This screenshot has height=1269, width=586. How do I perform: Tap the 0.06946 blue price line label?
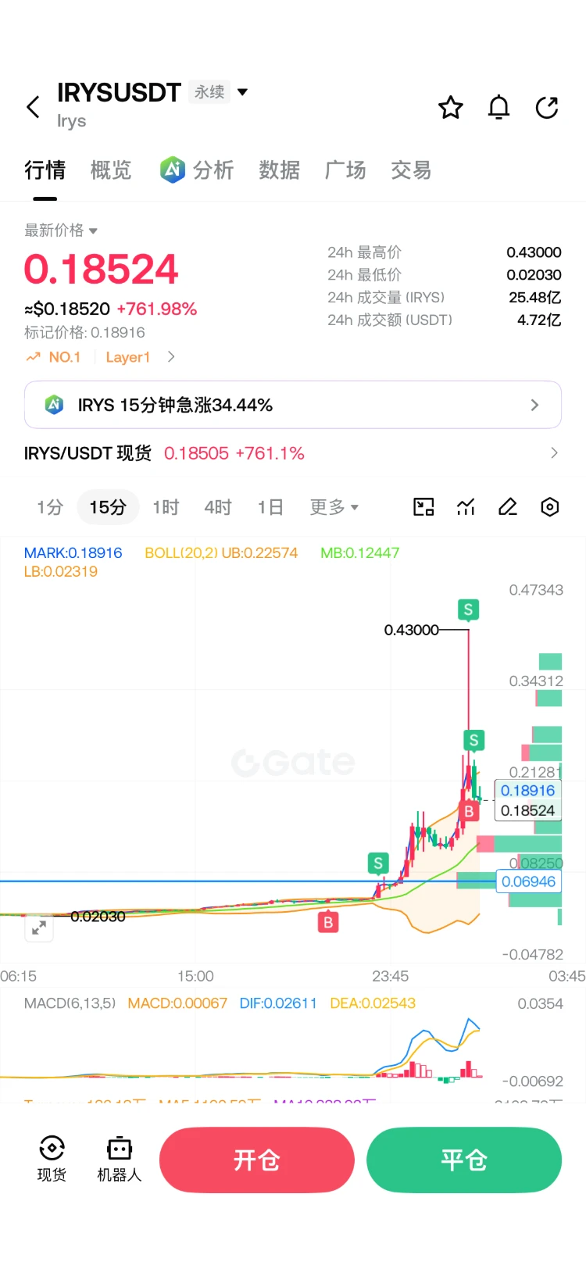528,881
